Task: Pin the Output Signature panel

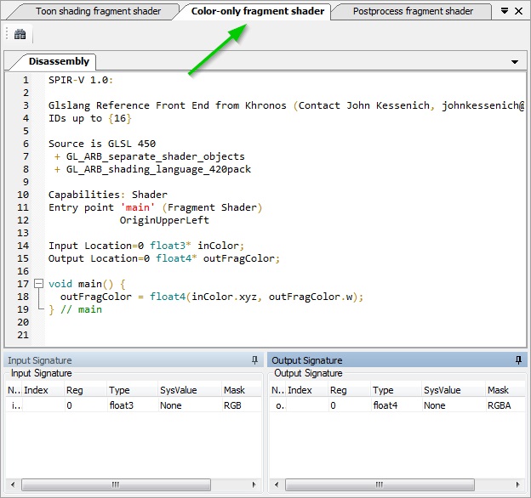Action: (518, 360)
